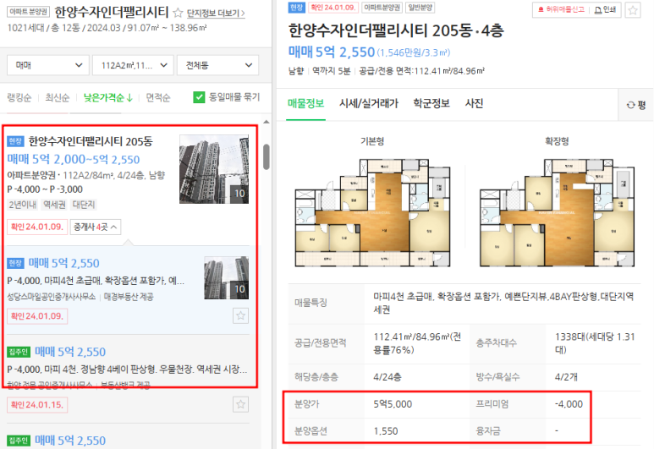Sort listings by 최신순

(58, 98)
